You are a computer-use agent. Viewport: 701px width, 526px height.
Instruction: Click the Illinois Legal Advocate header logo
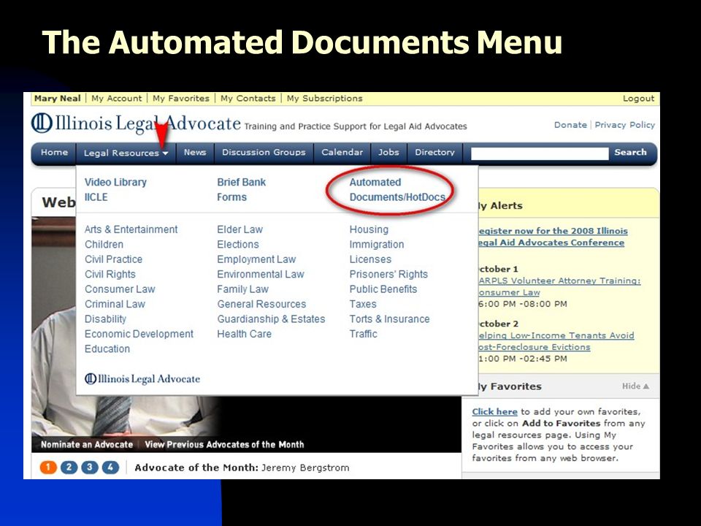pos(136,123)
